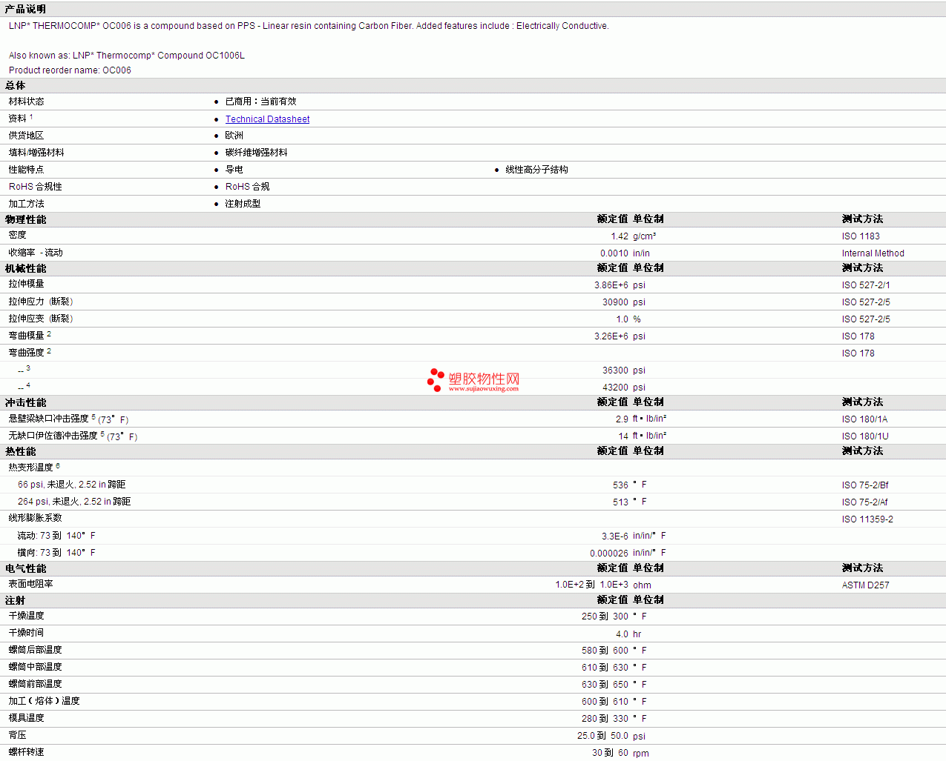The width and height of the screenshot is (946, 761).
Task: Click the drying time value 4.0
Action: [x=622, y=634]
